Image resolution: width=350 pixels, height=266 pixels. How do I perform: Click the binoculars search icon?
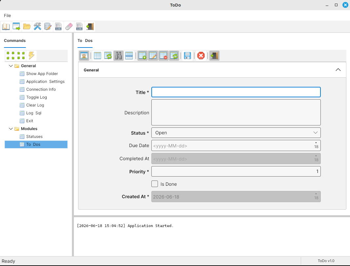119,55
